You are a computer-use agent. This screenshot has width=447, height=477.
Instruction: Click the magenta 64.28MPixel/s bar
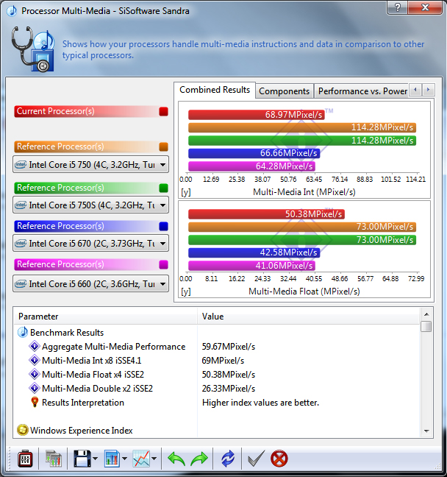pyautogui.click(x=251, y=166)
